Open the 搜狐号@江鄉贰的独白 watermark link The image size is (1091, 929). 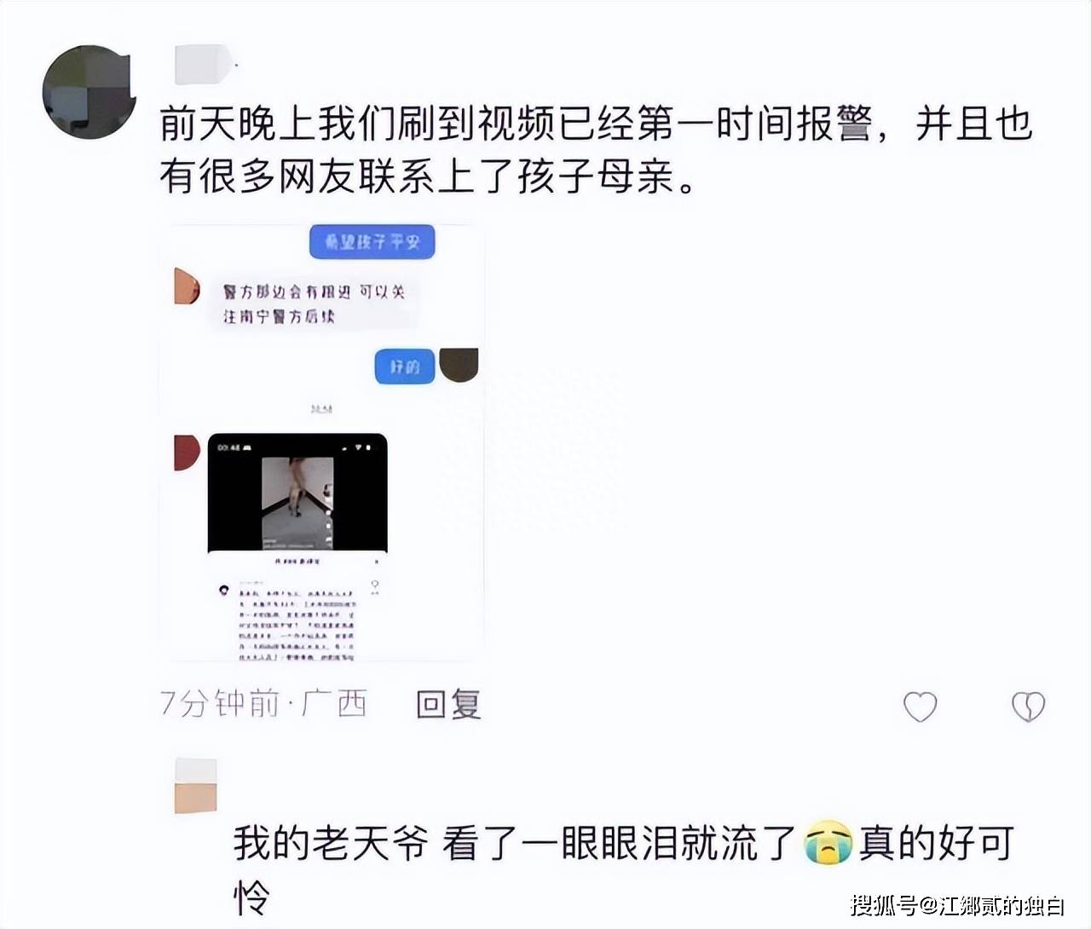click(957, 905)
